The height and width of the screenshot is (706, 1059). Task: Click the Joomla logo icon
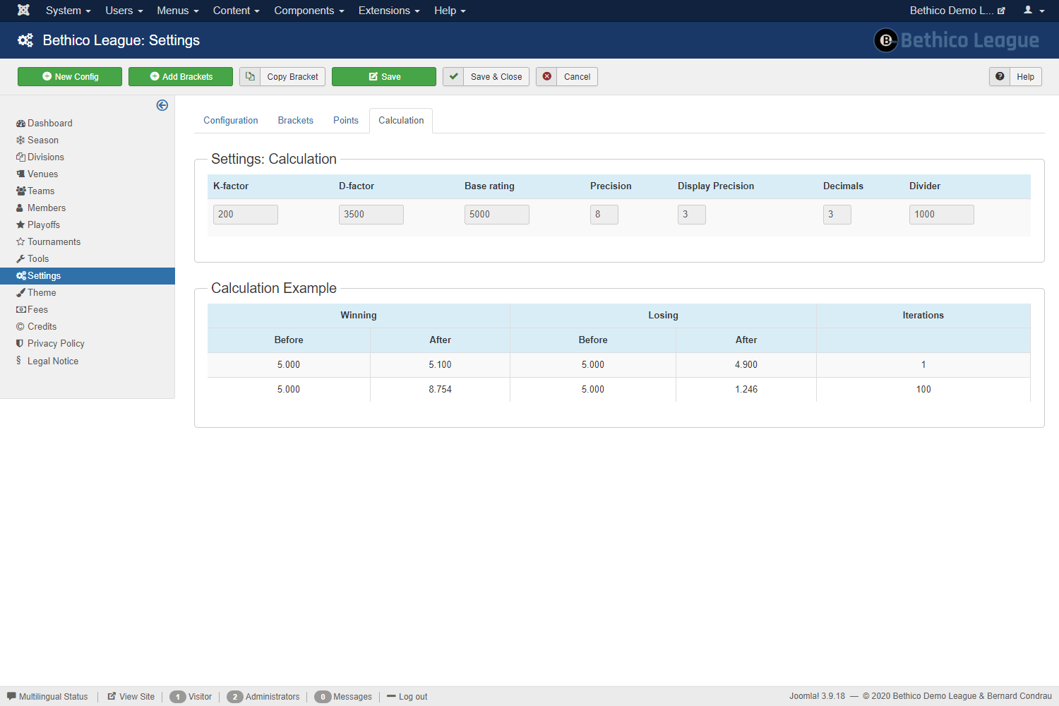pos(23,11)
